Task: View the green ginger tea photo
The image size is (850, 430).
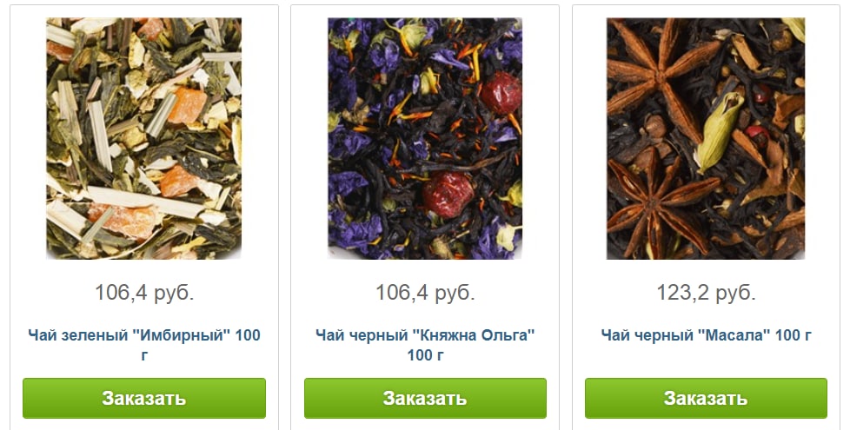Action: (x=144, y=139)
